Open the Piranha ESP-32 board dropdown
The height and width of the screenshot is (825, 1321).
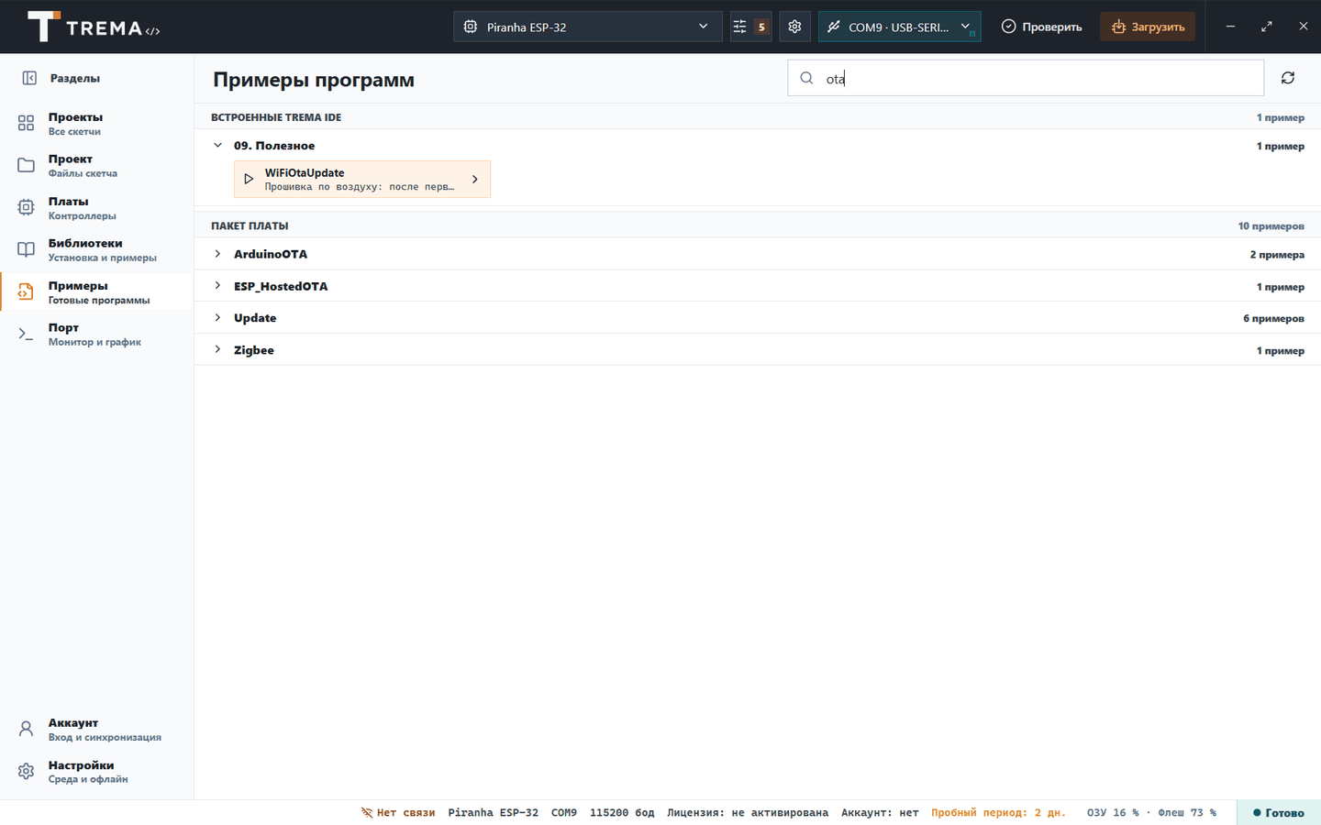(x=586, y=27)
